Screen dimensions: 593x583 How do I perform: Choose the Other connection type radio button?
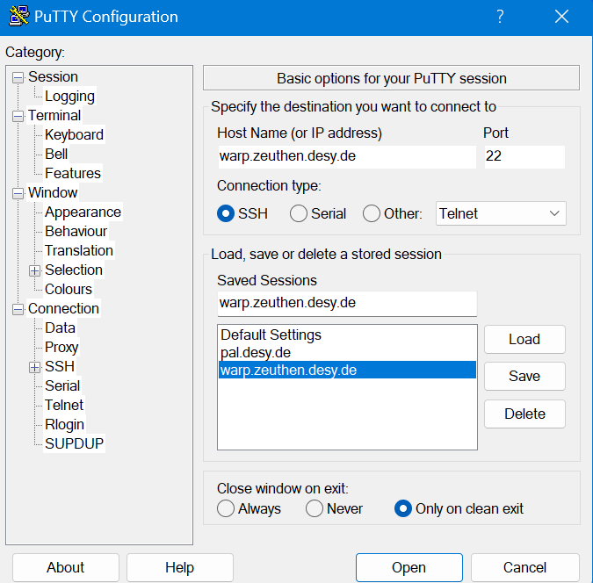point(372,213)
